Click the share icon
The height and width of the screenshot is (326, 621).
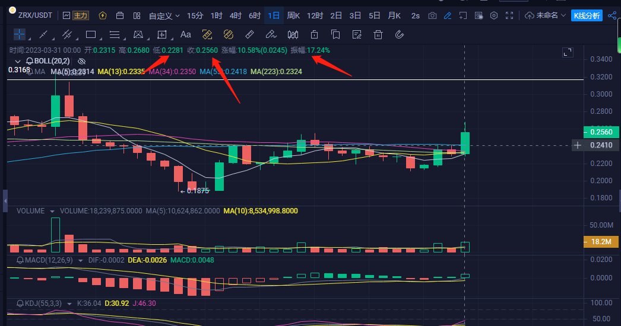point(612,15)
